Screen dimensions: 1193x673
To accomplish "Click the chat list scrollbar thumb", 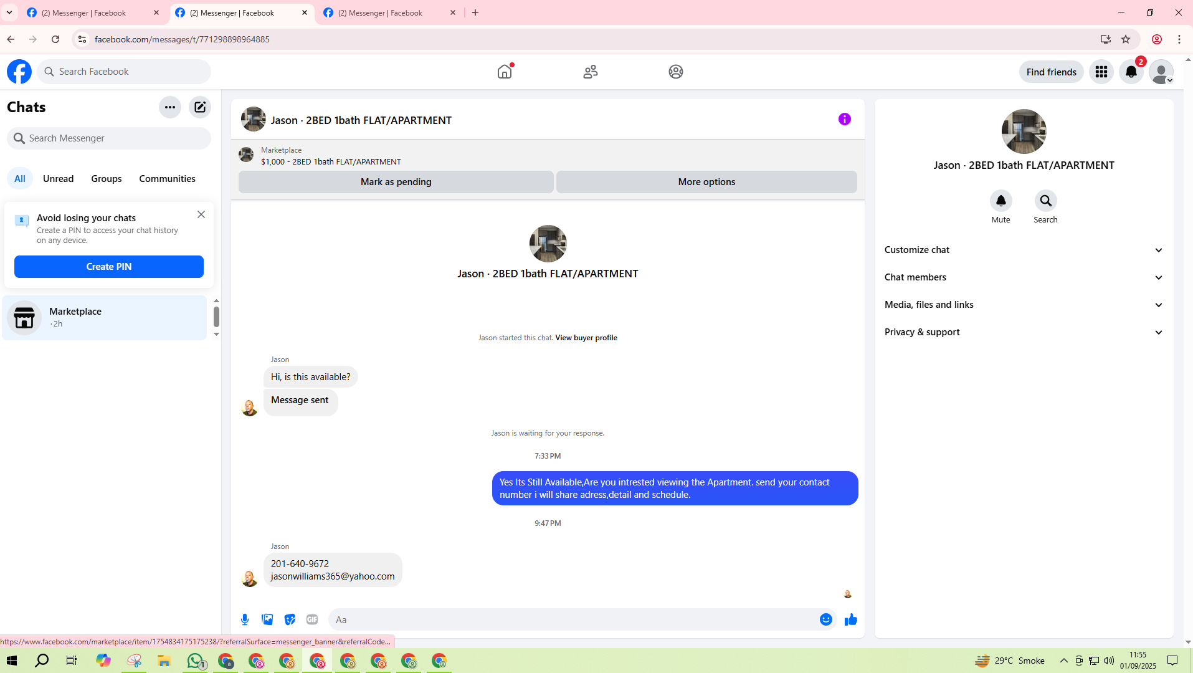I will [x=216, y=317].
